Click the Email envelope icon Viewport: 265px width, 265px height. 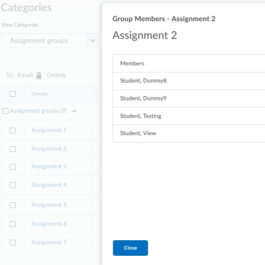[x=10, y=75]
